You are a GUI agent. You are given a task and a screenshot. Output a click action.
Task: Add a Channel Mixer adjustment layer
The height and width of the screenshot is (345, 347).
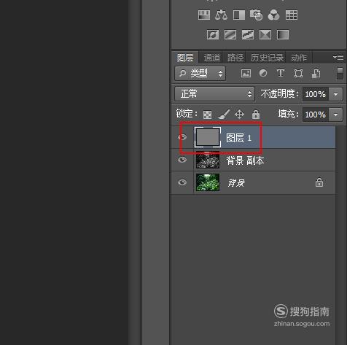tap(274, 15)
